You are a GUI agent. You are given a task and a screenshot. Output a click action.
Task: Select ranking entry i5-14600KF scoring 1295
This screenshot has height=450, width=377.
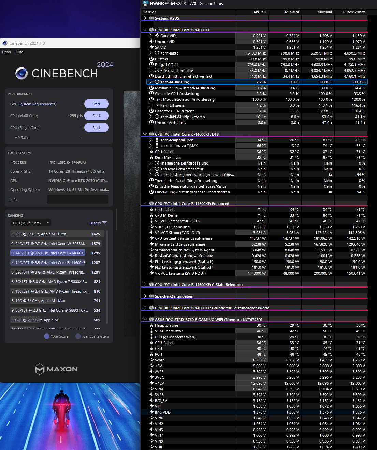pos(56,253)
